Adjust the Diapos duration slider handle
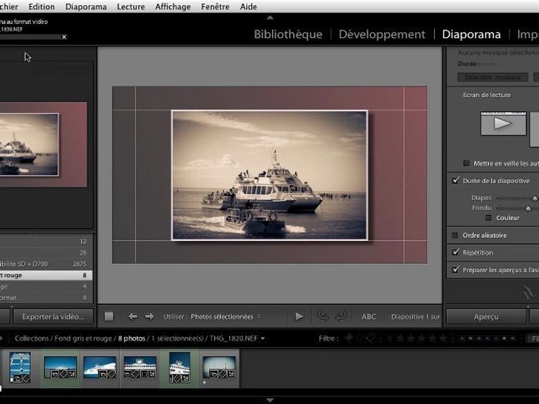This screenshot has height=404, width=539. pyautogui.click(x=535, y=199)
